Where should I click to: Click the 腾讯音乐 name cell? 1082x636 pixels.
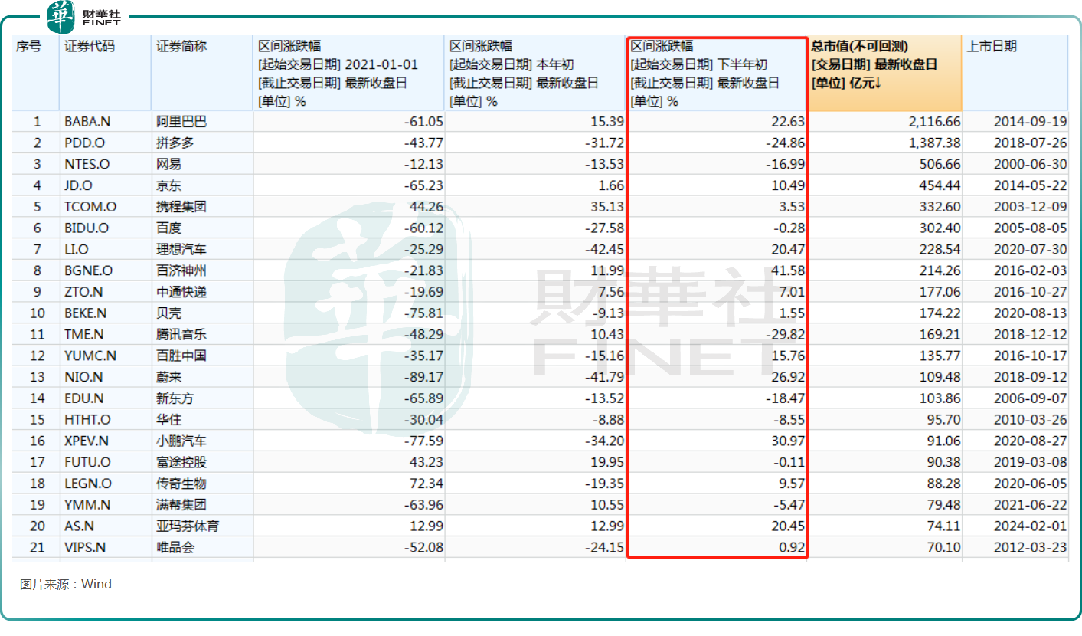point(202,335)
